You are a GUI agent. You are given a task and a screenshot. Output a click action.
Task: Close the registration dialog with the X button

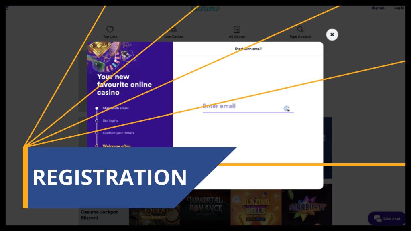coord(332,34)
